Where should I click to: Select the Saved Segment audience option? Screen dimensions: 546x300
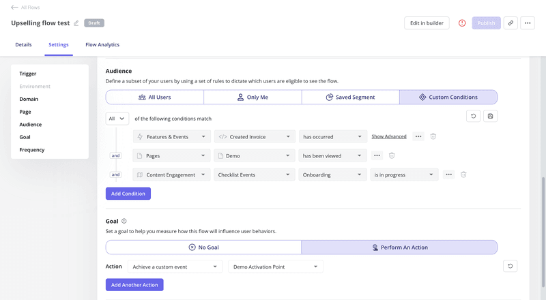tap(350, 97)
